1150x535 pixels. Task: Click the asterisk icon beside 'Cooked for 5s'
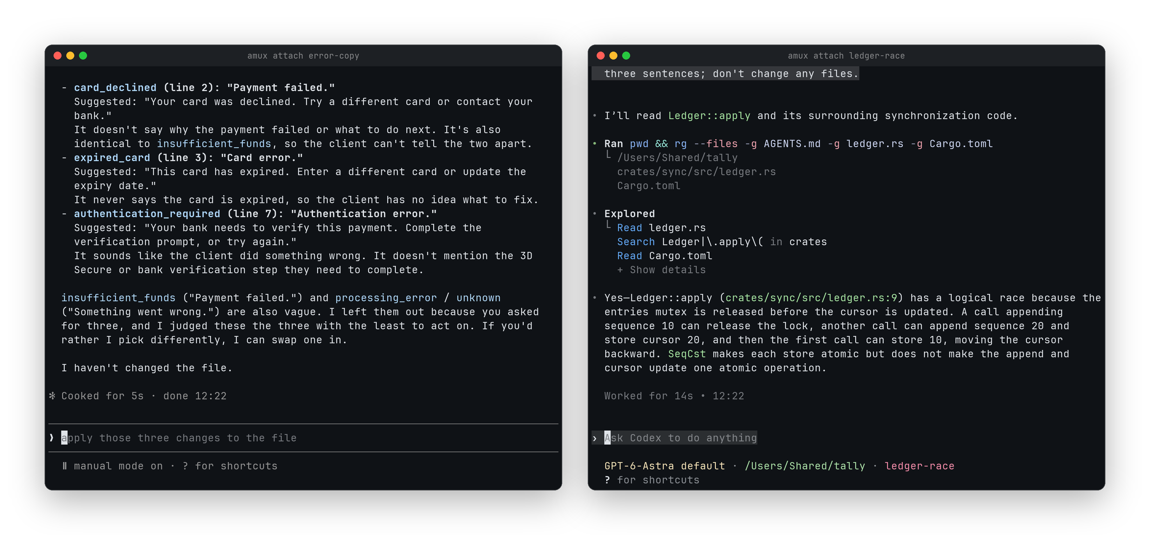tap(52, 396)
